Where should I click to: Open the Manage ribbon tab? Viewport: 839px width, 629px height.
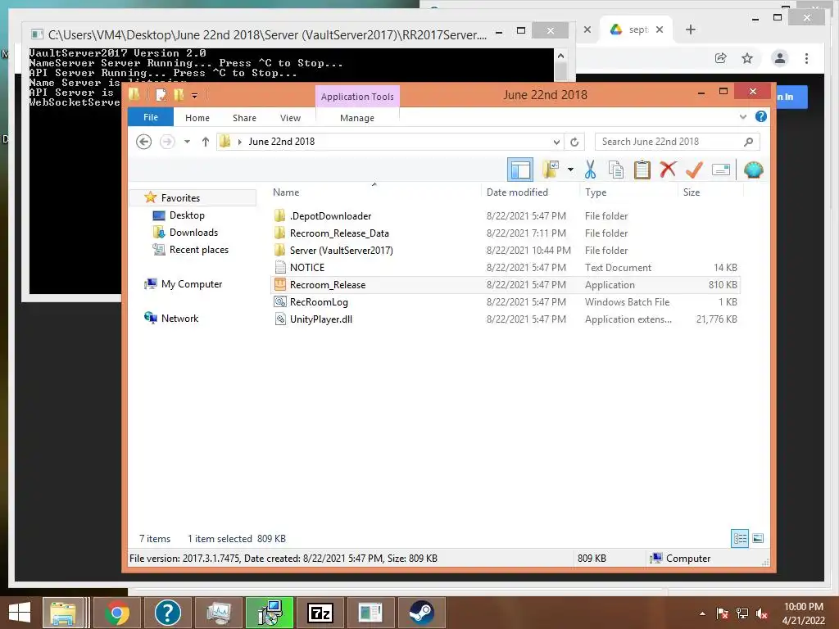(x=357, y=118)
